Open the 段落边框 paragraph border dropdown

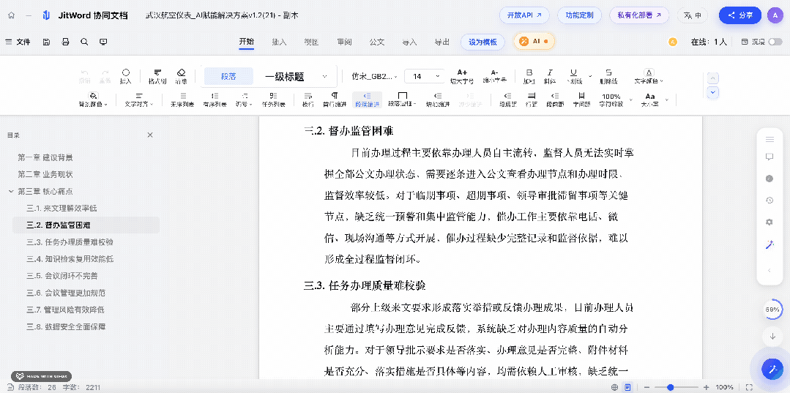[403, 100]
